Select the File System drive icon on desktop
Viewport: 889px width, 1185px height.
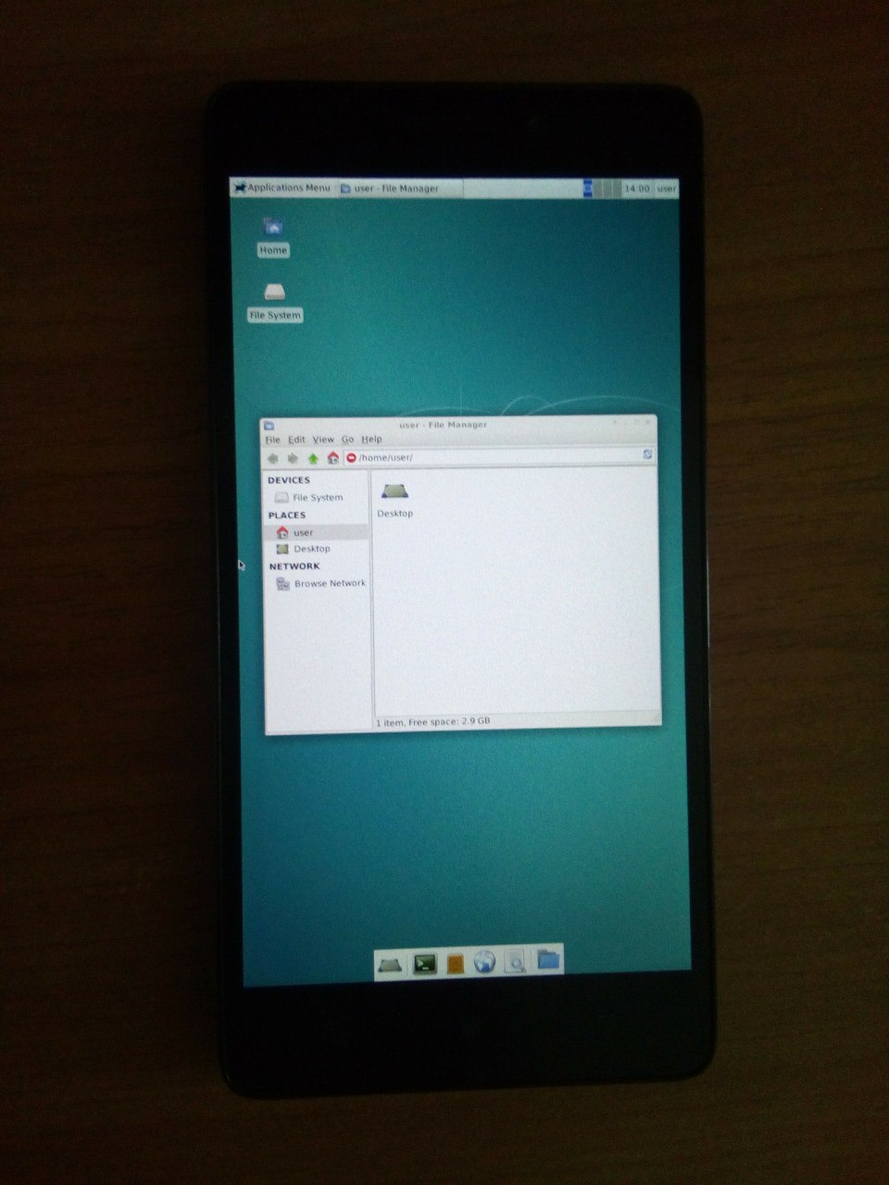(275, 302)
